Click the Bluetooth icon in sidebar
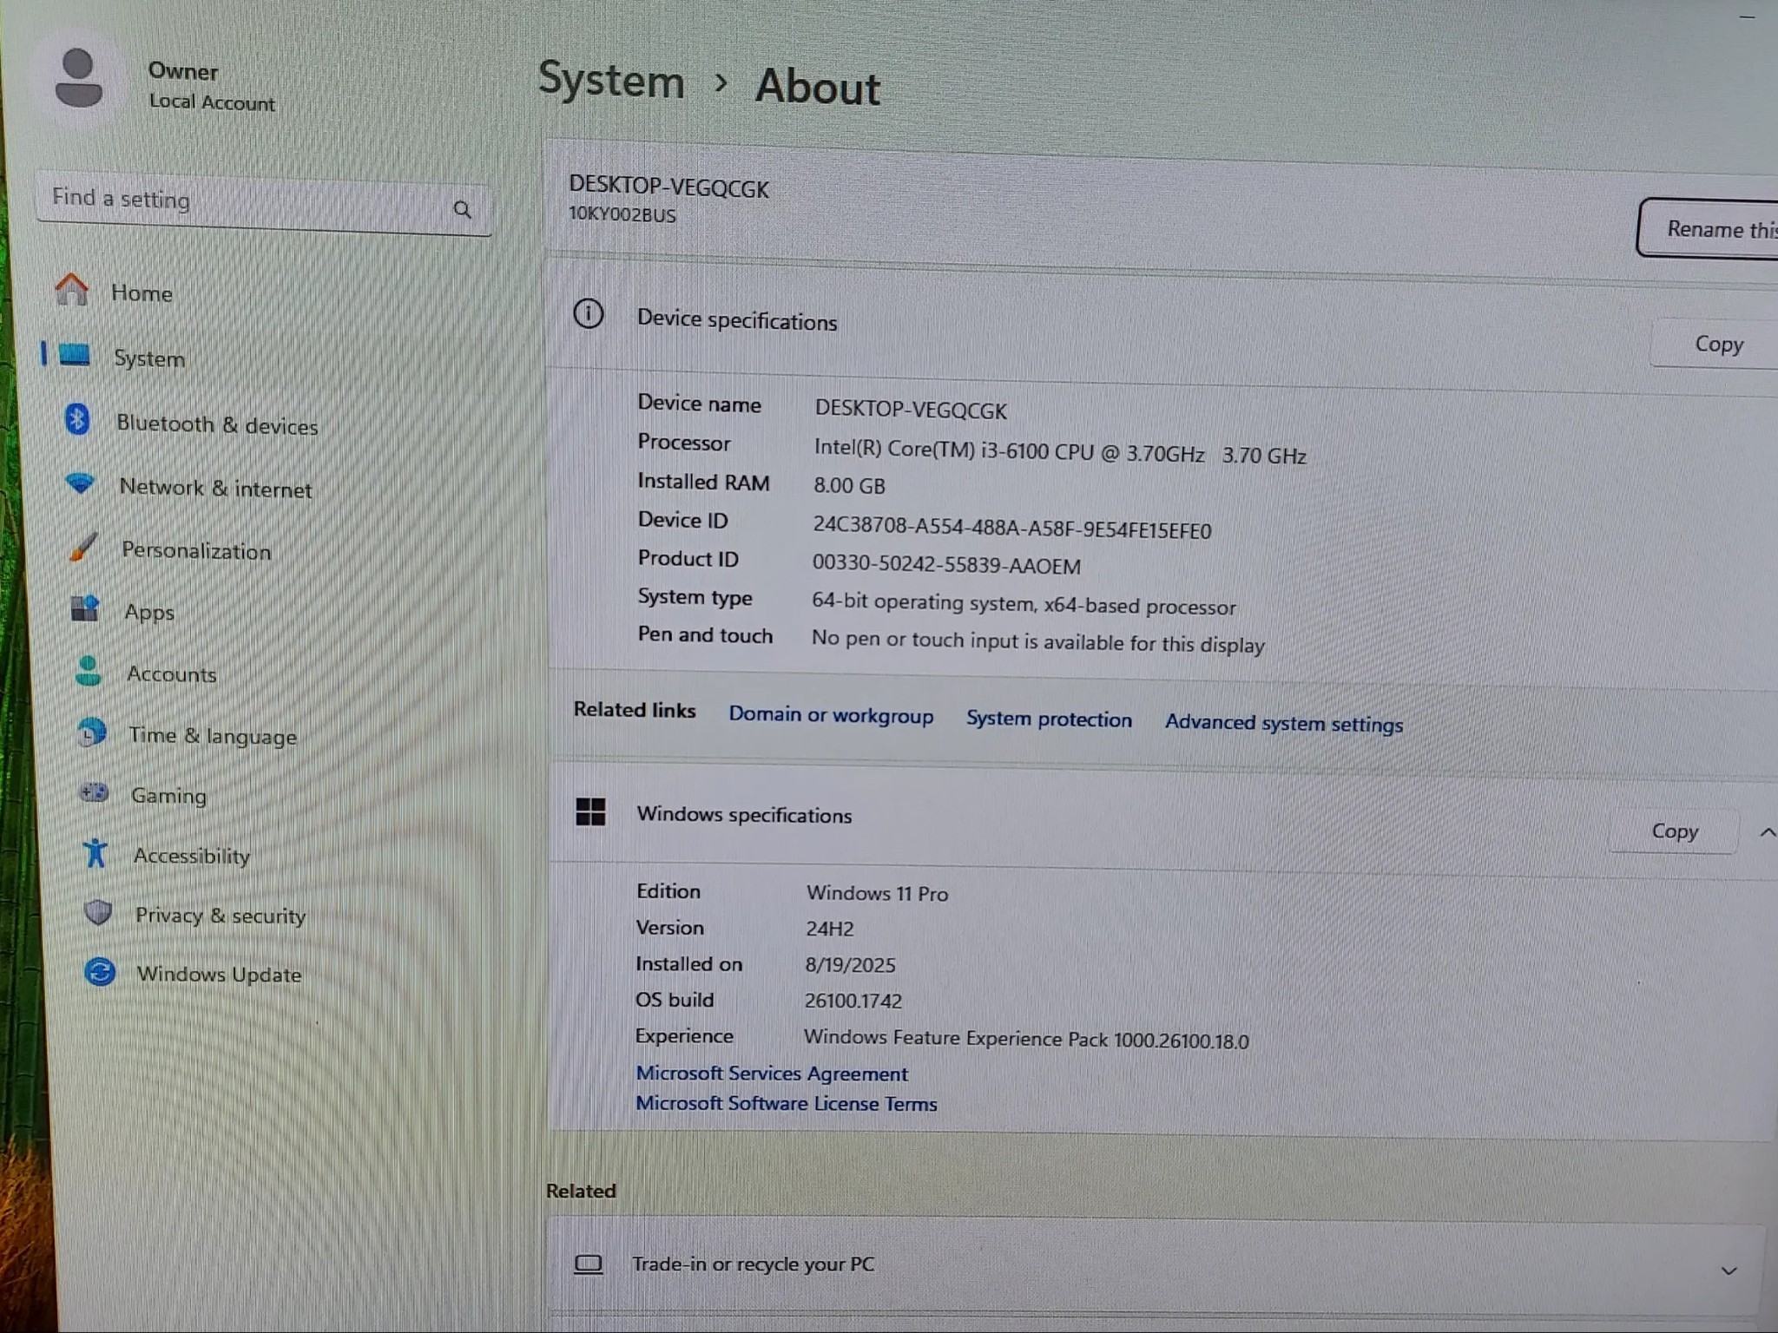 pyautogui.click(x=77, y=420)
